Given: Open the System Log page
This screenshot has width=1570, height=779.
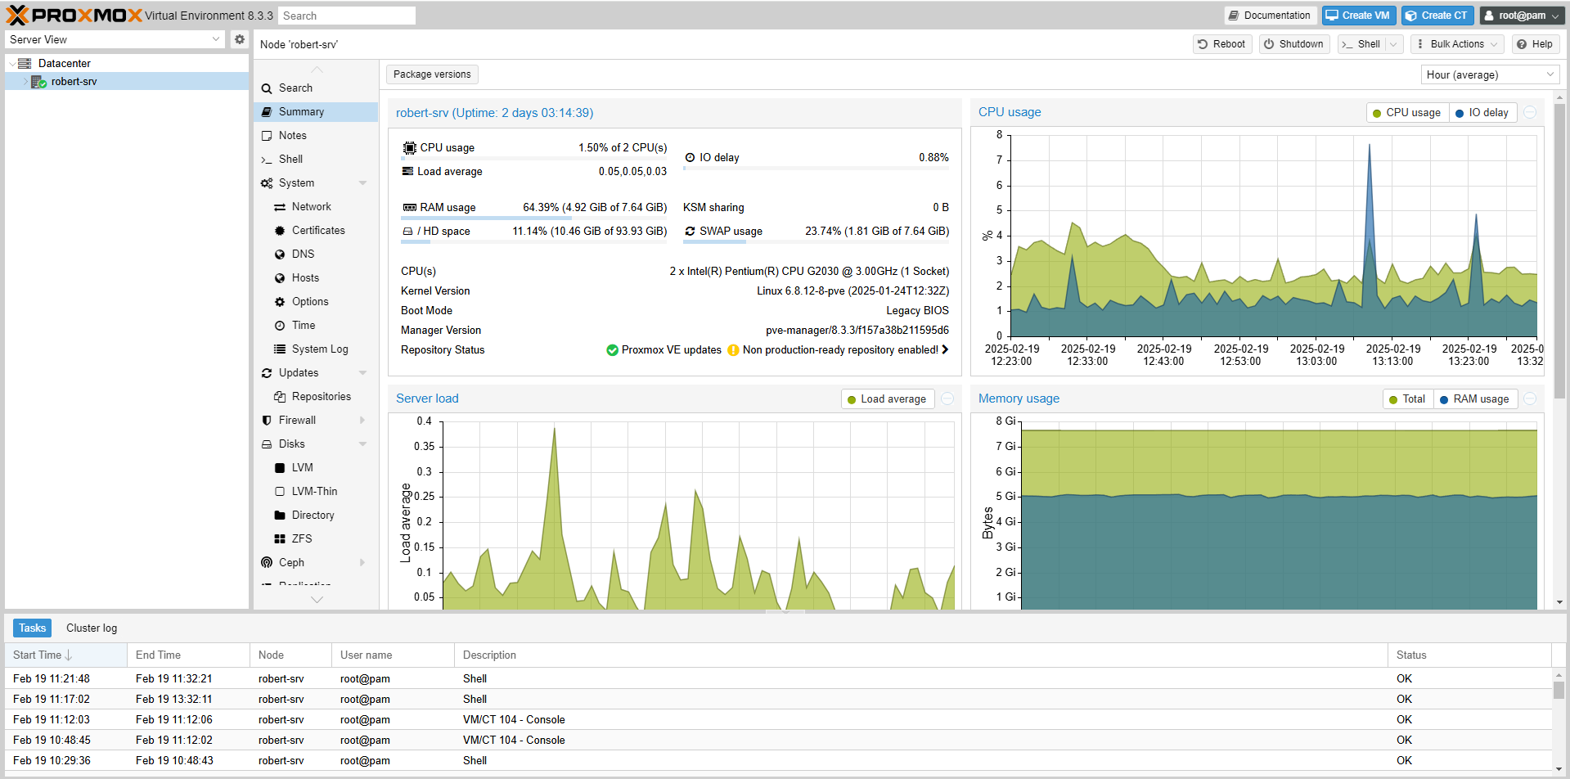Looking at the screenshot, I should click(x=319, y=349).
